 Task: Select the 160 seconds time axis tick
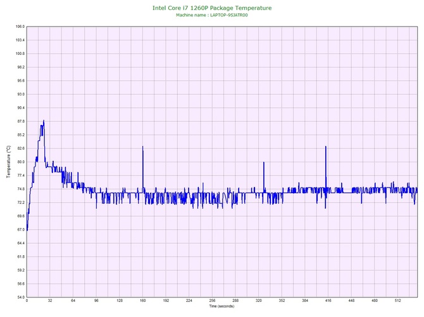pyautogui.click(x=143, y=301)
